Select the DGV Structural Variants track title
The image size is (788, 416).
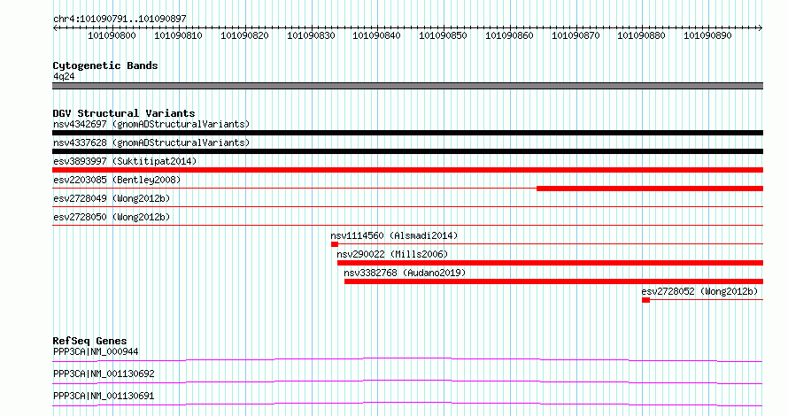(124, 113)
